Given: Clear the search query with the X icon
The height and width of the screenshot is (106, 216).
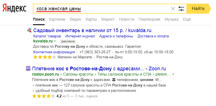Looking at the screenshot, I should (173, 9).
